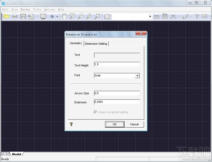Click the Ready status bar text
The height and width of the screenshot is (162, 212).
coord(5,159)
